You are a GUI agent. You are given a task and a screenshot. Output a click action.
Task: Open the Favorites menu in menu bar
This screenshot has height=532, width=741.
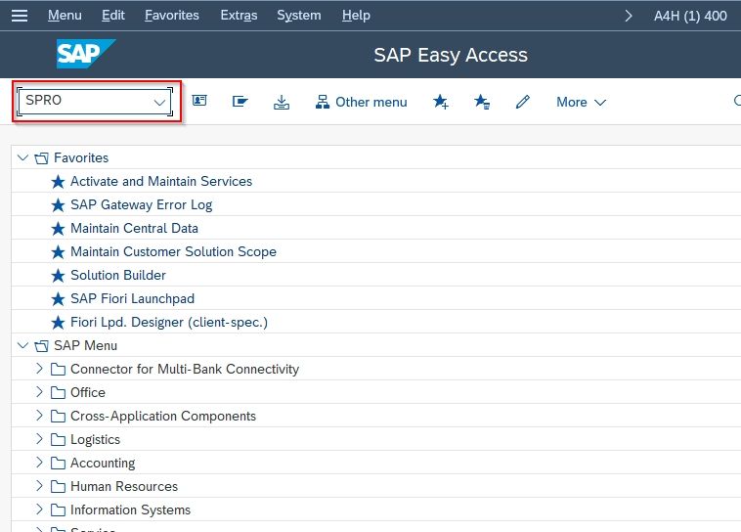pyautogui.click(x=172, y=16)
